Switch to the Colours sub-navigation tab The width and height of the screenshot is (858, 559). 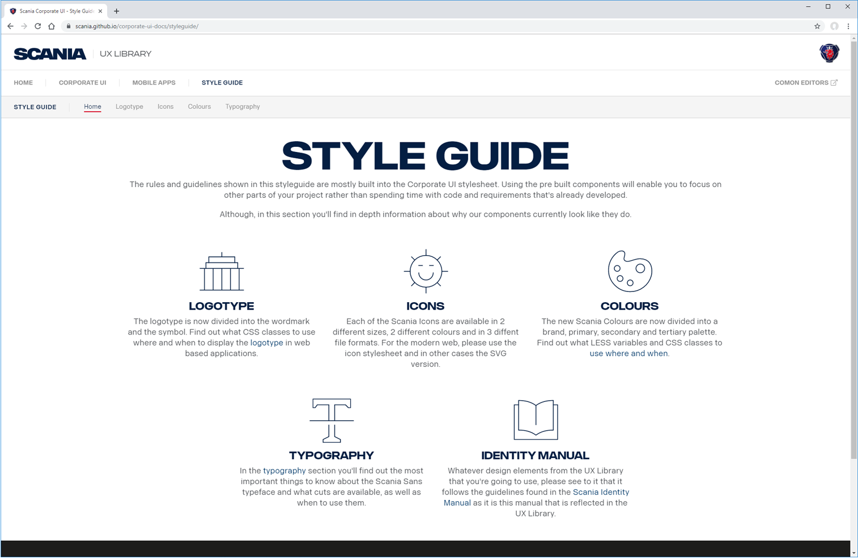(x=199, y=107)
